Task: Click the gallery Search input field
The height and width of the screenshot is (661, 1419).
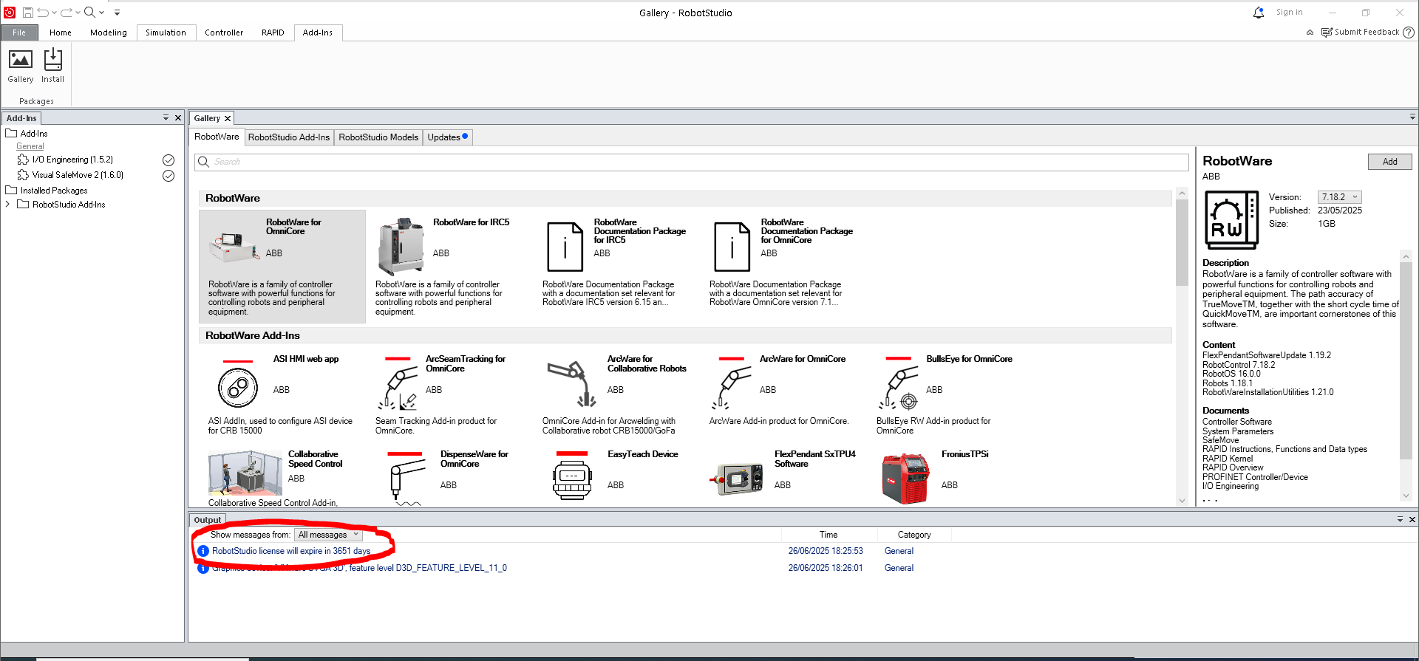Action: coord(692,162)
